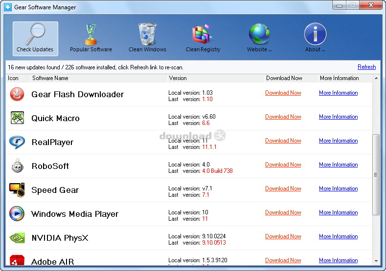
Task: More Information for Quick Macro
Action: (338, 117)
